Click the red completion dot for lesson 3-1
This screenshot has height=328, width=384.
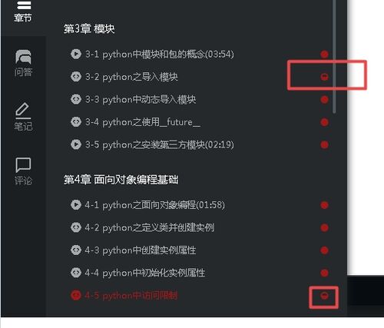tap(324, 54)
